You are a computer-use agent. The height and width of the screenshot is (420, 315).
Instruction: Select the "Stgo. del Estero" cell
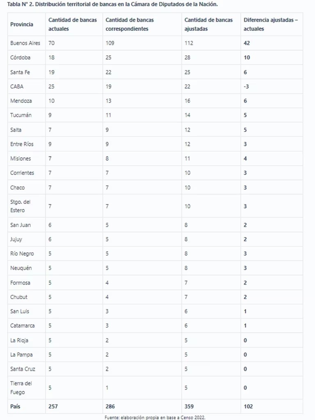coord(21,206)
